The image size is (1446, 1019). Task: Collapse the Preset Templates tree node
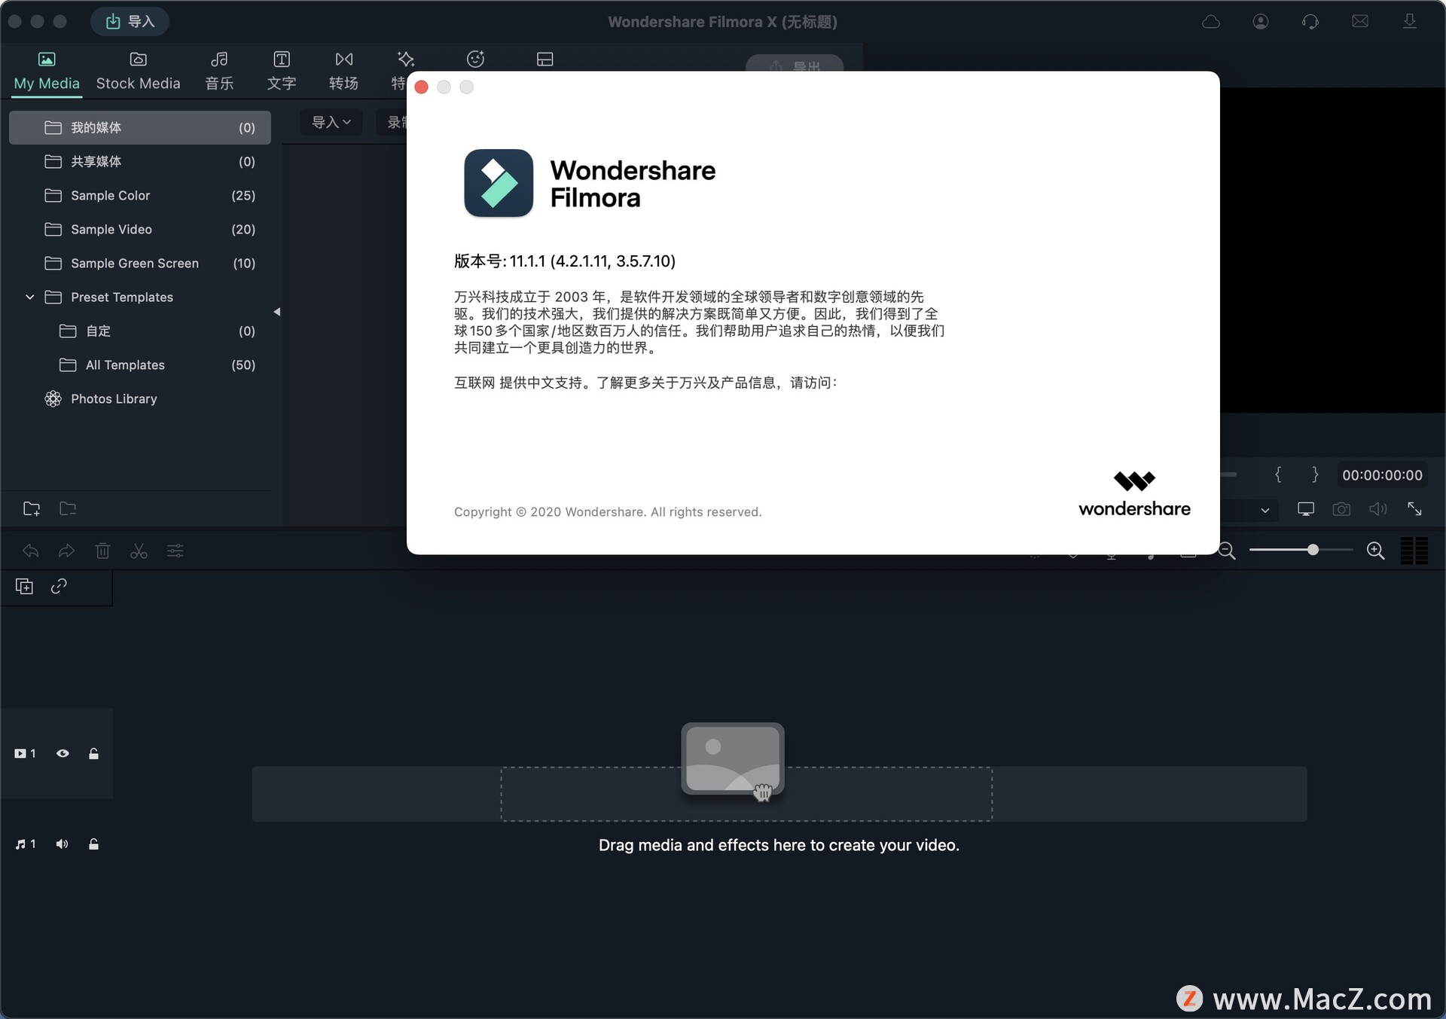(x=30, y=297)
